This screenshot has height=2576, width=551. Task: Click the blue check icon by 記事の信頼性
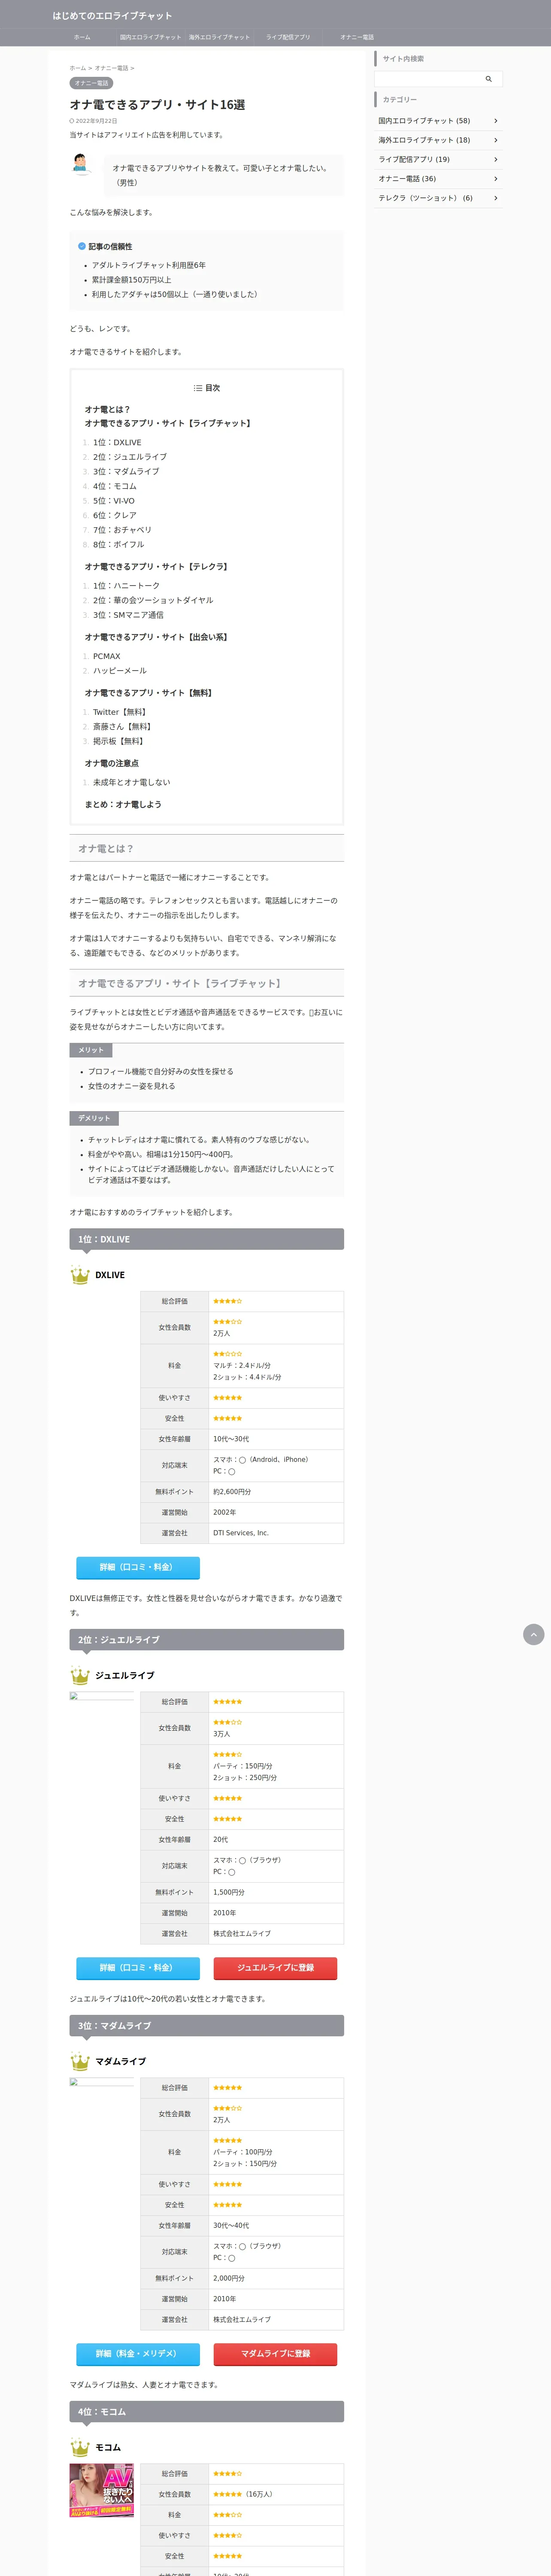pyautogui.click(x=82, y=246)
